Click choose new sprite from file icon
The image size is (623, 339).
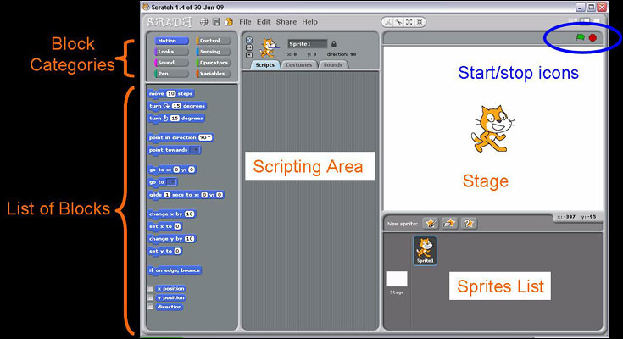click(x=449, y=224)
